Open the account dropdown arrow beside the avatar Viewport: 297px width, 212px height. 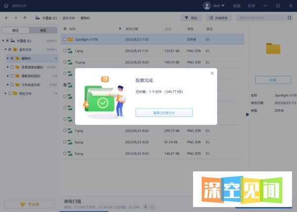(x=223, y=5)
